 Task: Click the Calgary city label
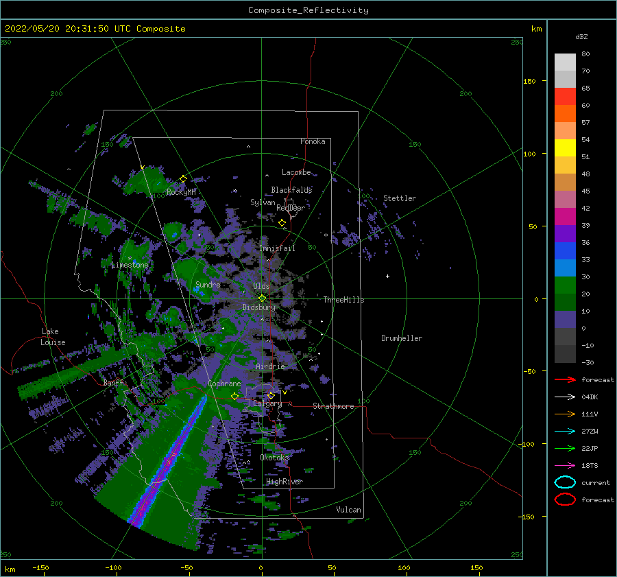267,403
